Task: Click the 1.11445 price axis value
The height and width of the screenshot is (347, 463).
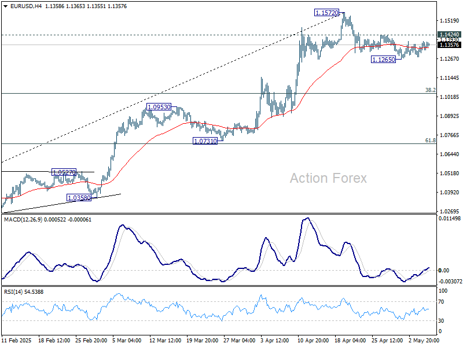Action: (x=450, y=78)
